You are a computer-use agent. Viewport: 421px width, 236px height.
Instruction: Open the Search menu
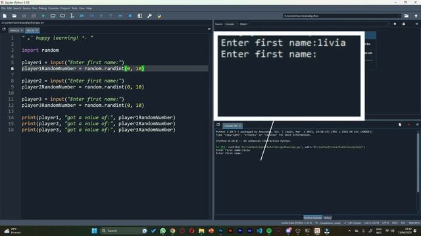click(17, 9)
